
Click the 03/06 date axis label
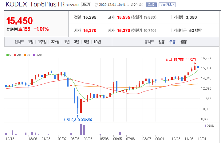pos(75,139)
